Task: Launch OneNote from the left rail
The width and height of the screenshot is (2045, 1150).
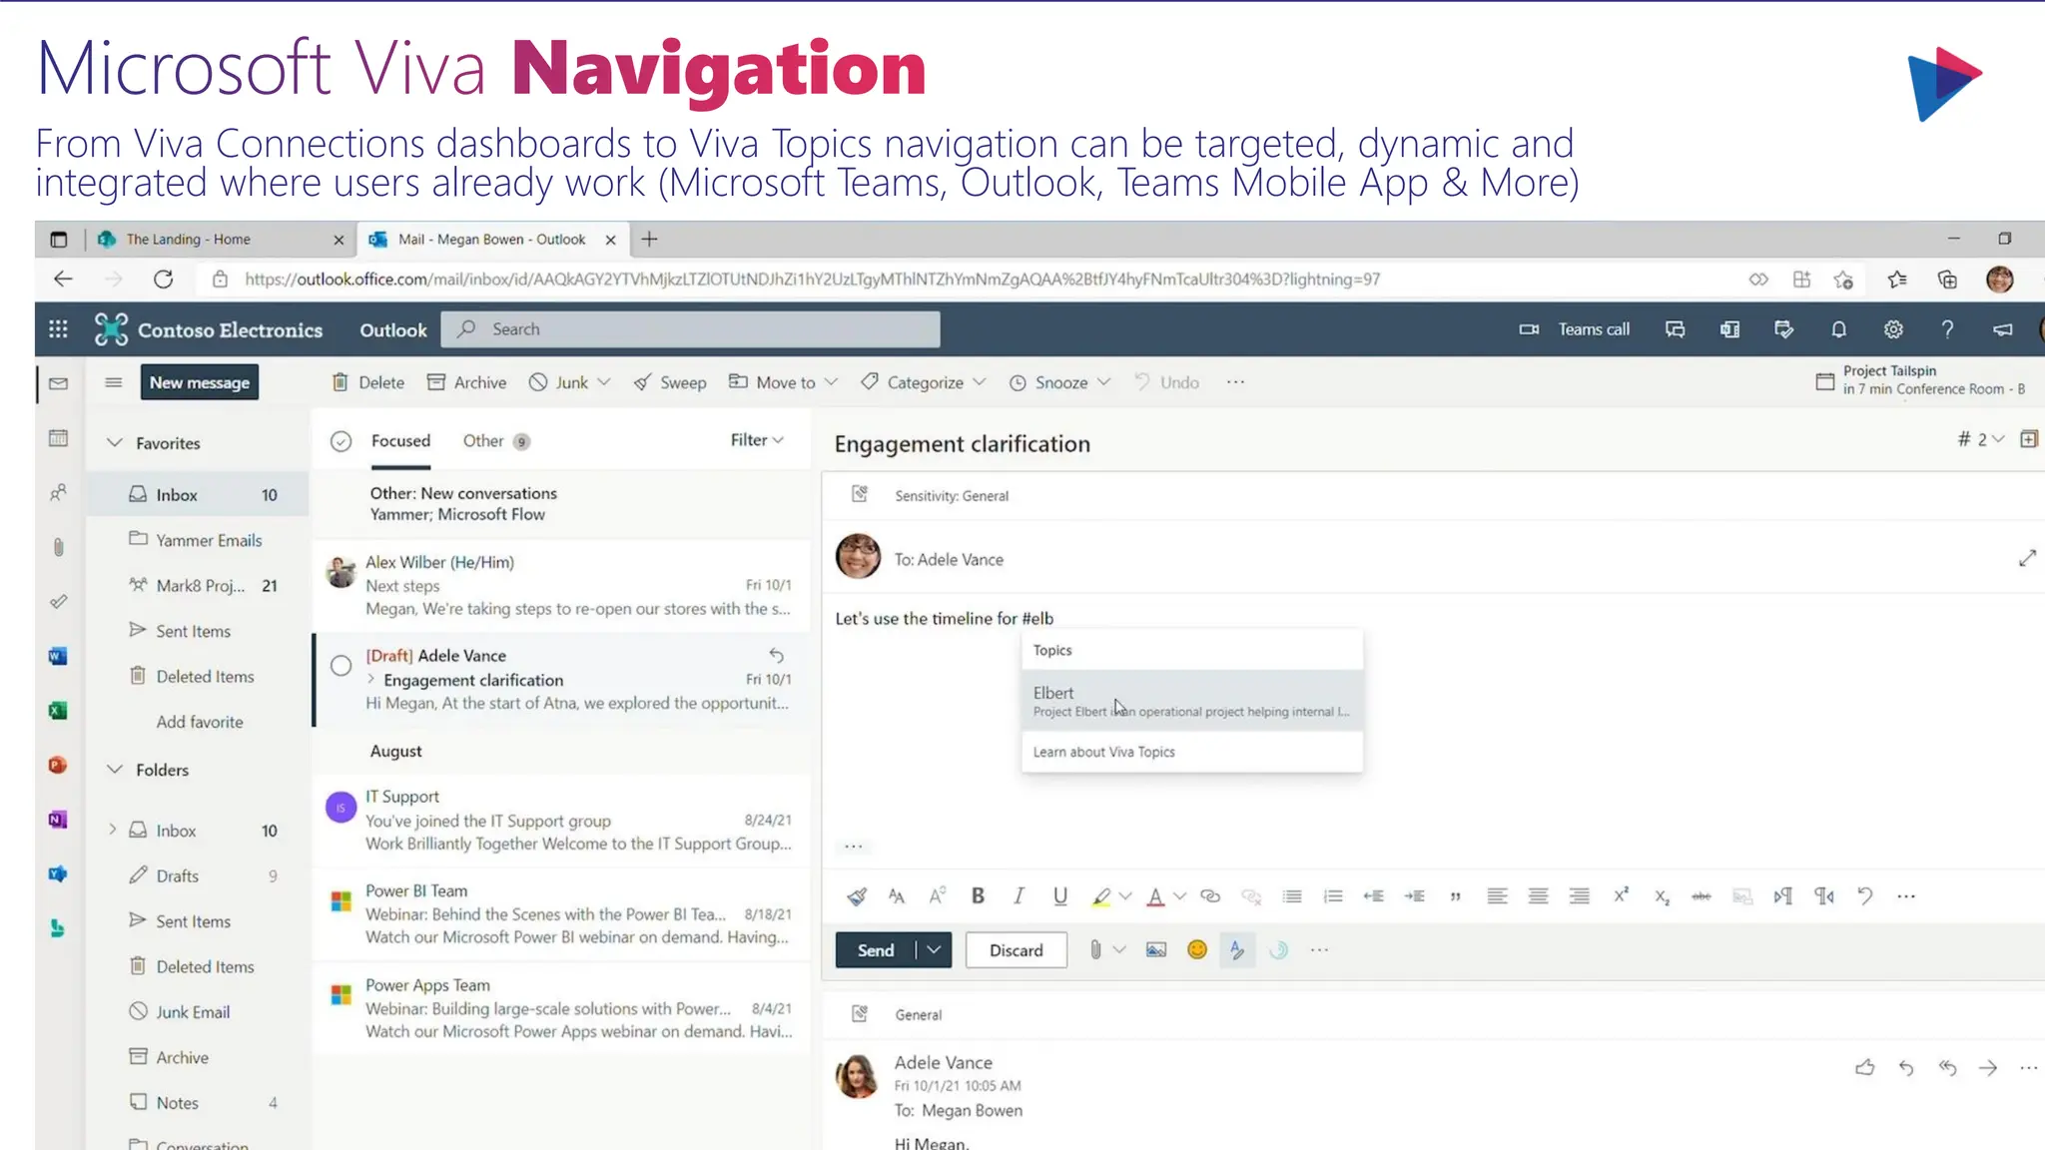Action: click(58, 820)
